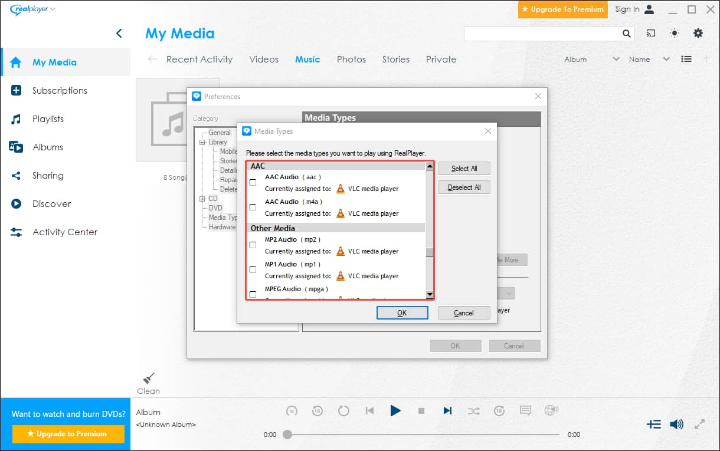Check the AAC Audio (m4a) box
Image resolution: width=720 pixels, height=451 pixels.
(x=253, y=207)
